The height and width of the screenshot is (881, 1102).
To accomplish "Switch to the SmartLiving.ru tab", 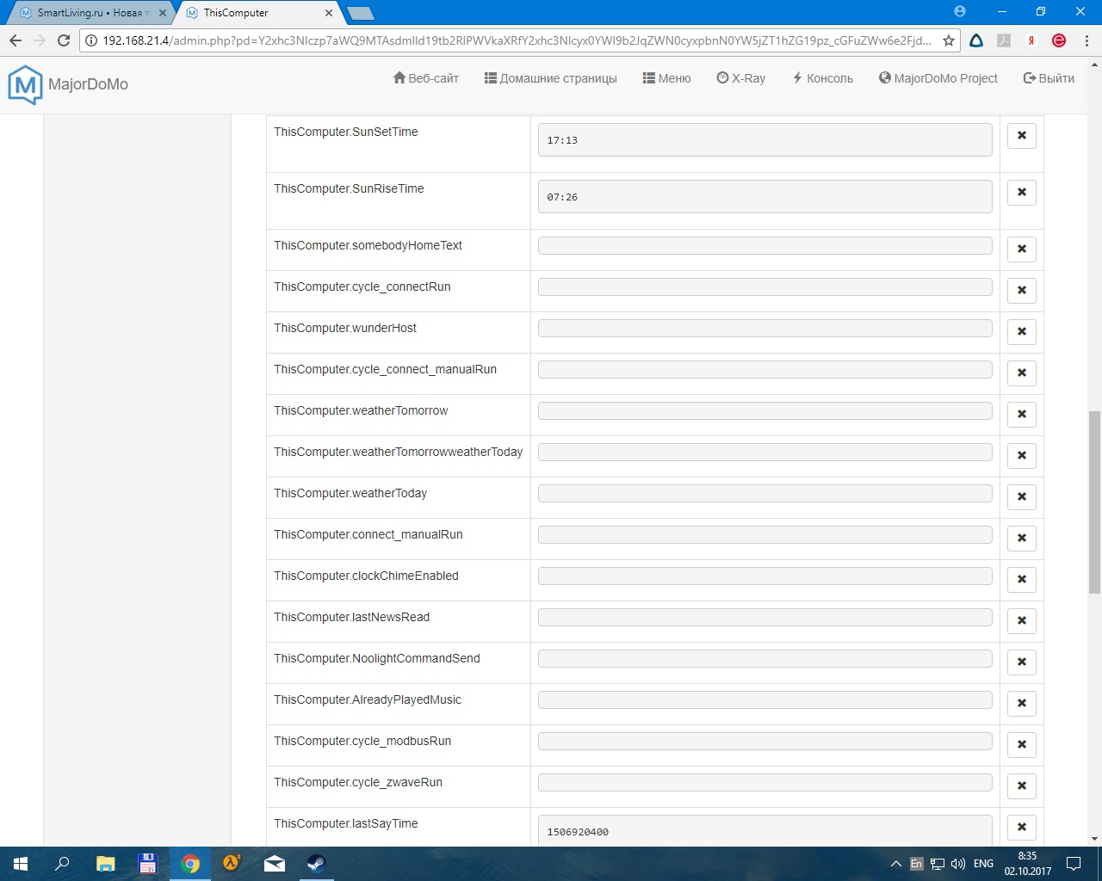I will [x=90, y=13].
